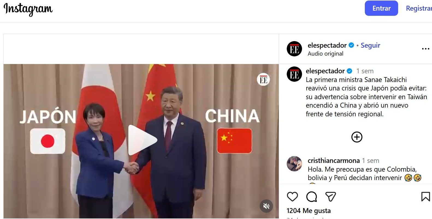The height and width of the screenshot is (219, 432).
Task: Click the elespectador username in caption
Action: (325, 71)
